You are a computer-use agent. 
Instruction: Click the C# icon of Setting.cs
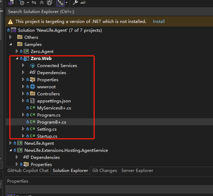pyautogui.click(x=33, y=129)
